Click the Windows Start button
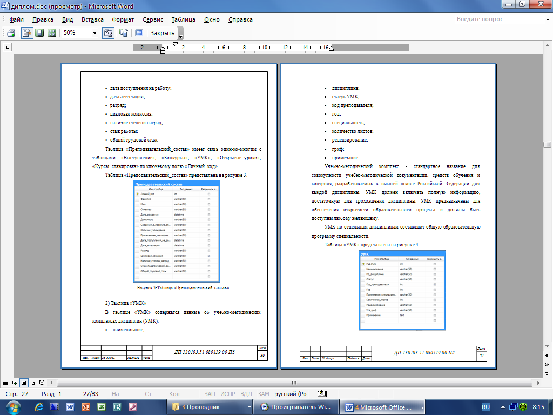Image resolution: width=553 pixels, height=415 pixels. pos(13,407)
